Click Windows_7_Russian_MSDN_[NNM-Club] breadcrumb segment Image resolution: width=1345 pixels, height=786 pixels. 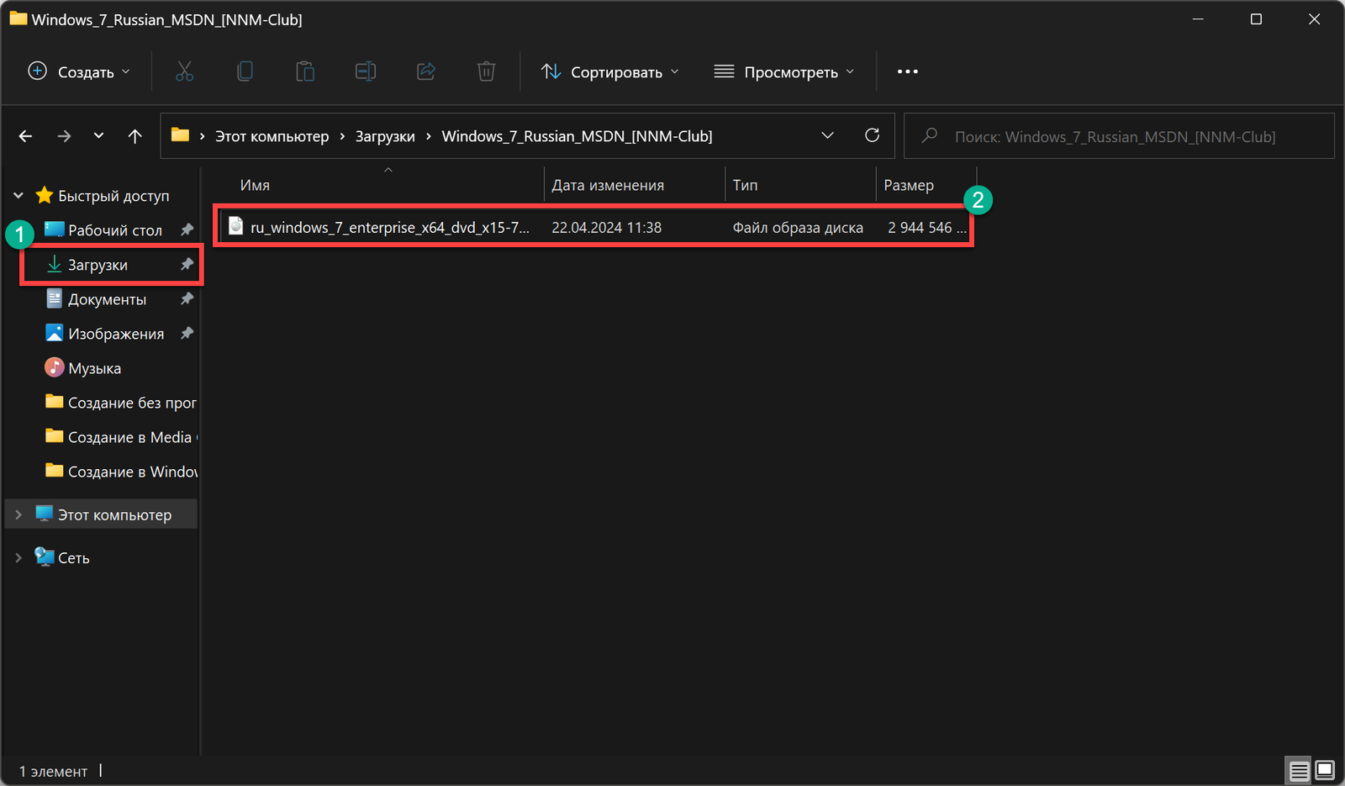coord(577,136)
